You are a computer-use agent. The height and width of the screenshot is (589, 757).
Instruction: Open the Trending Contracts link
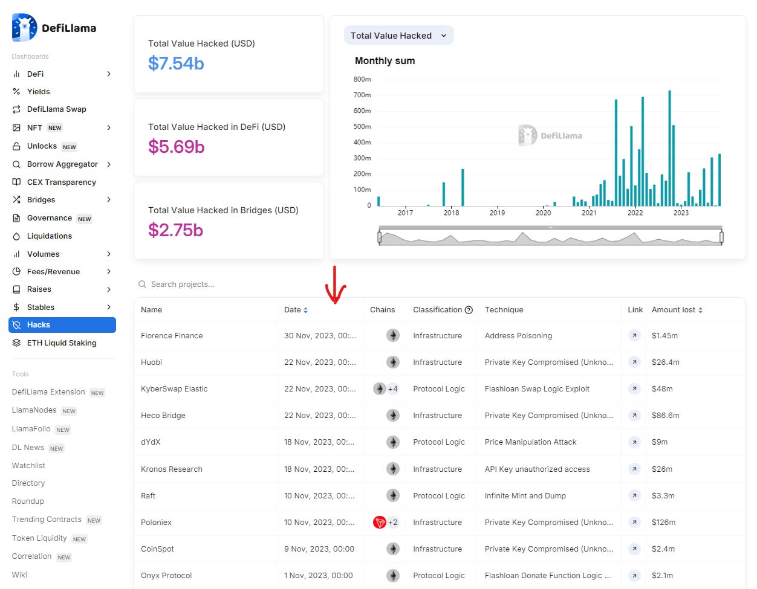pyautogui.click(x=47, y=520)
